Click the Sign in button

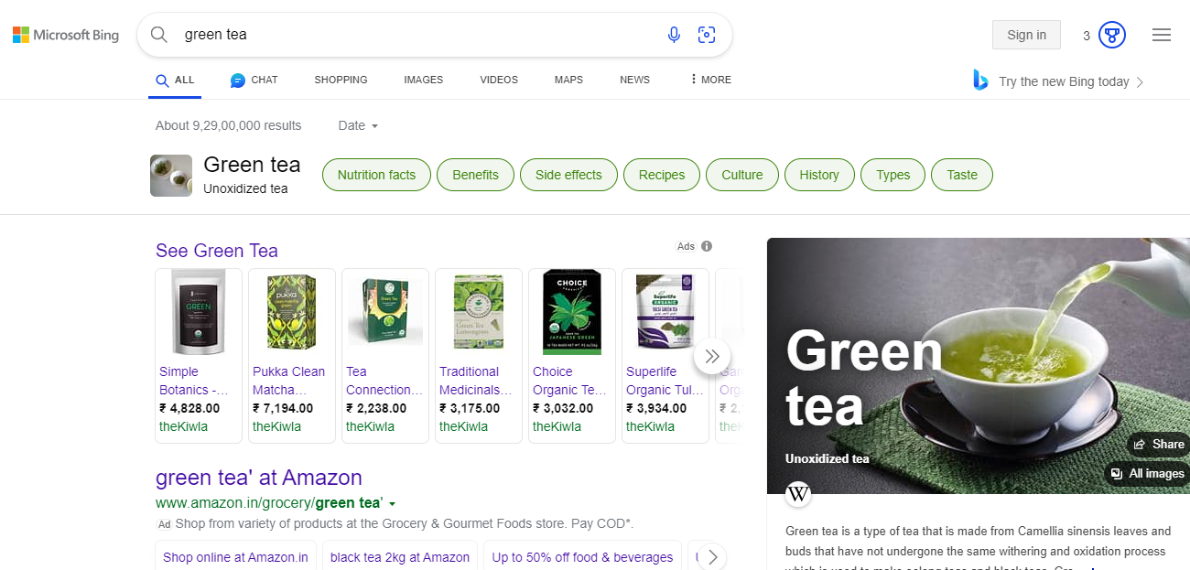1026,35
